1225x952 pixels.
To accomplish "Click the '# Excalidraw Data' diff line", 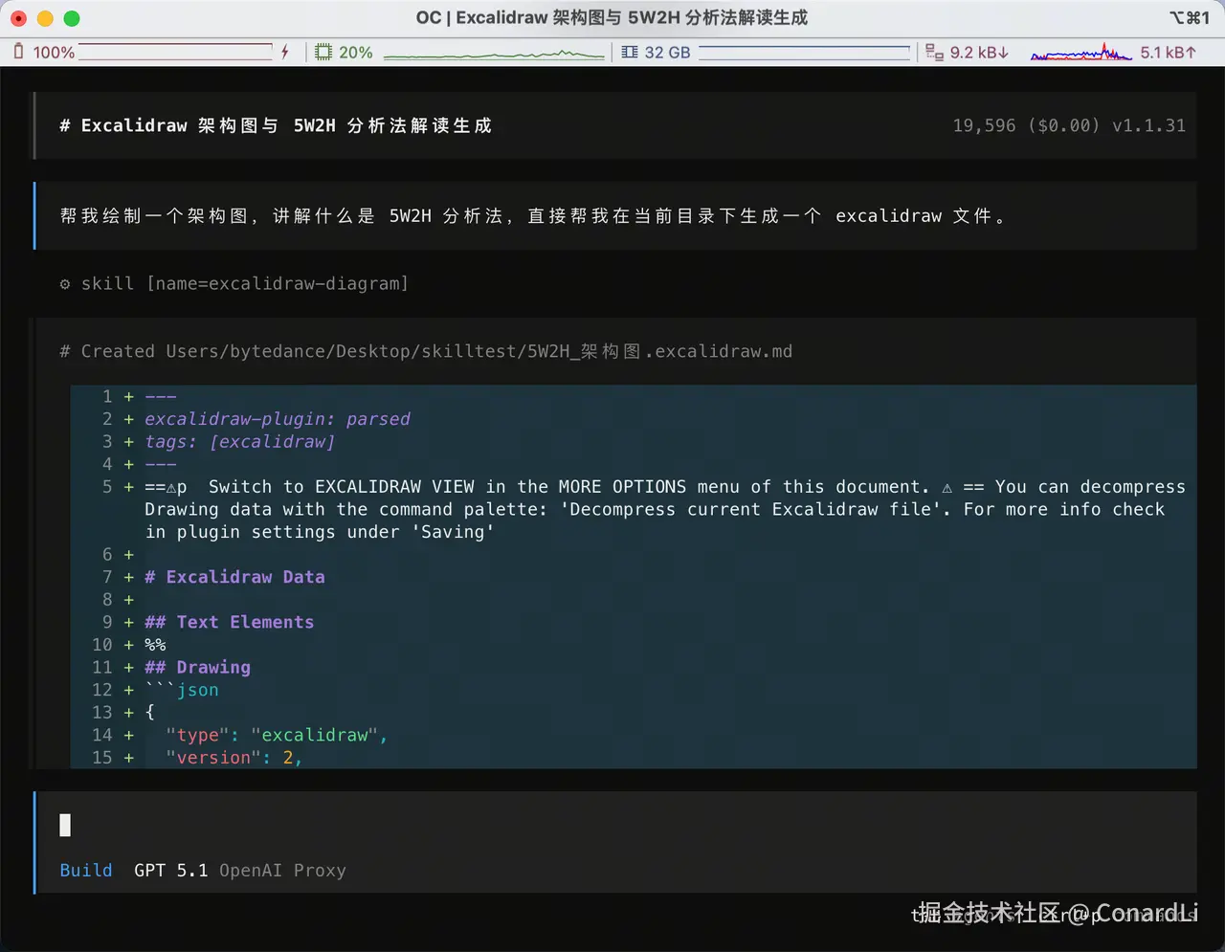I will click(x=234, y=576).
